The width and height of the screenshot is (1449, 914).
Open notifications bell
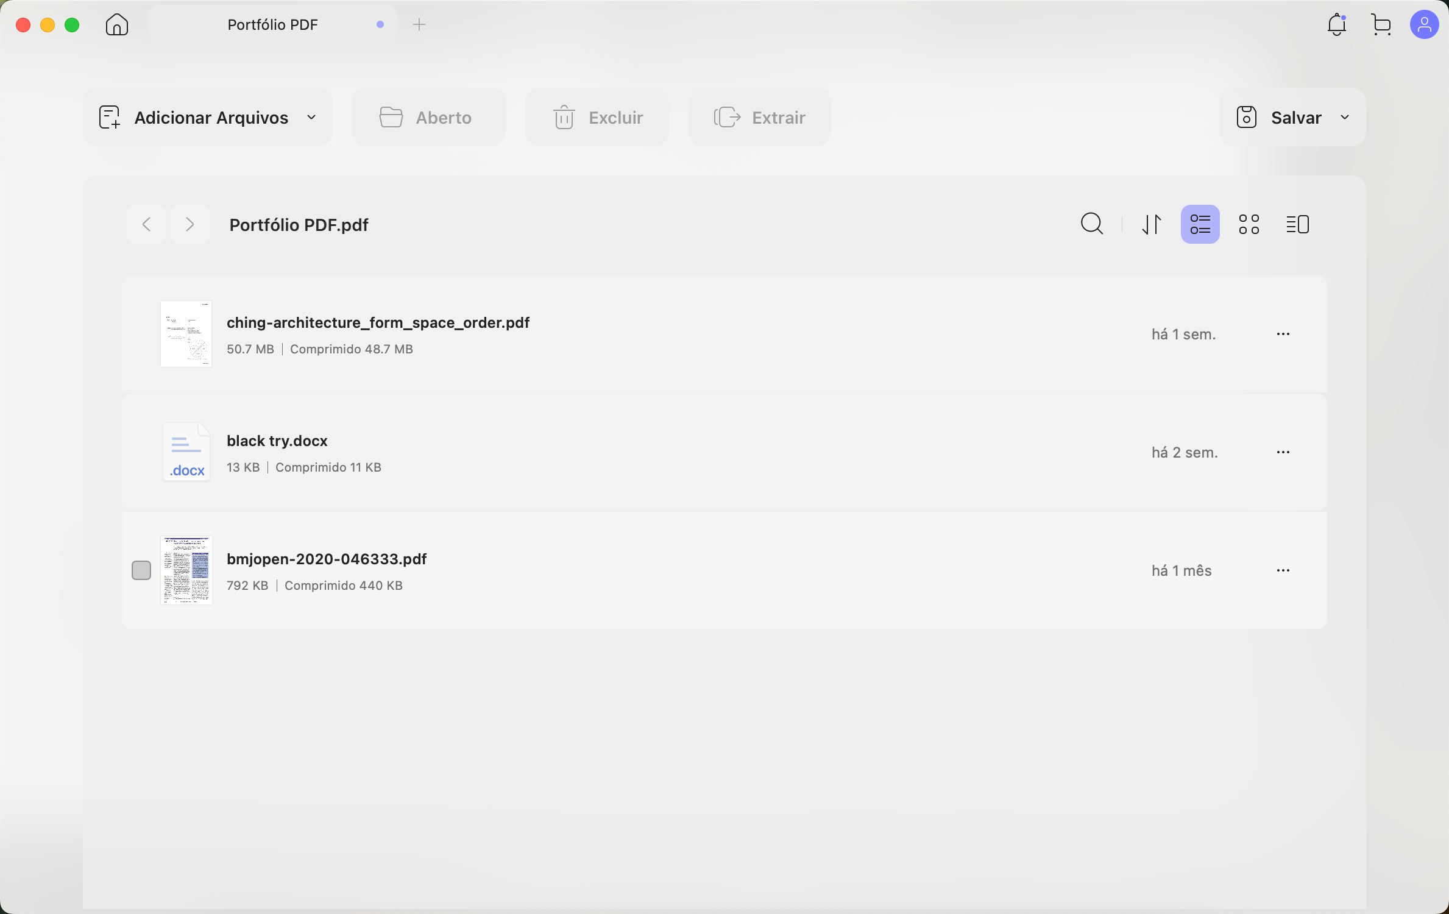pyautogui.click(x=1336, y=24)
